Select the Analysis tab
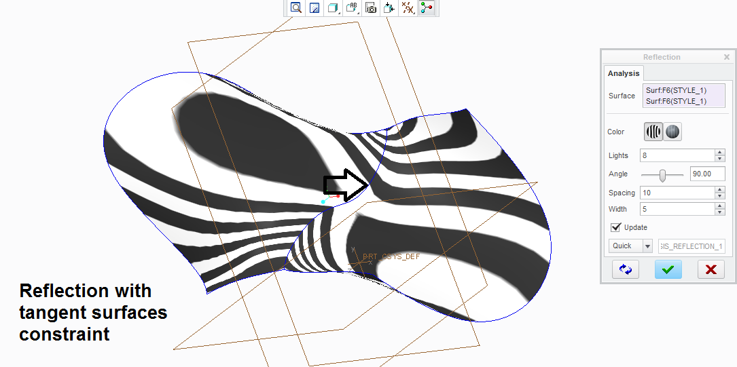The width and height of the screenshot is (737, 367). (624, 73)
